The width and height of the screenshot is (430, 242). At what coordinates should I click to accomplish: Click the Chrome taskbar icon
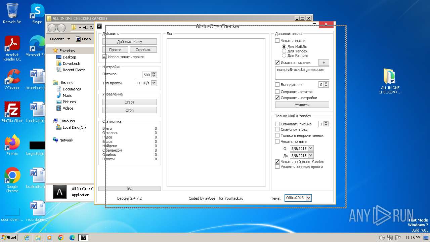(x=61, y=238)
